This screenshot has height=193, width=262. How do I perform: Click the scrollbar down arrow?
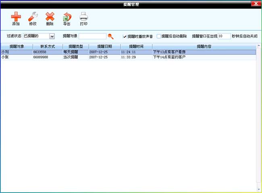[258, 189]
